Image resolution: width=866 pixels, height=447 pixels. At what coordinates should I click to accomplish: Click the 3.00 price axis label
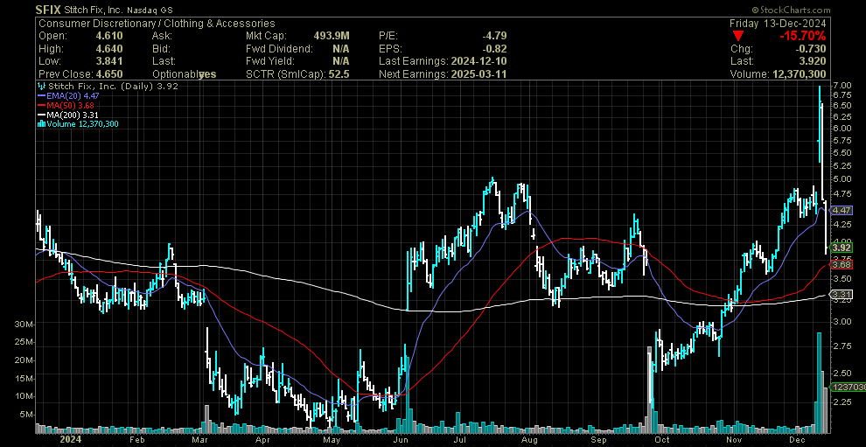(842, 322)
